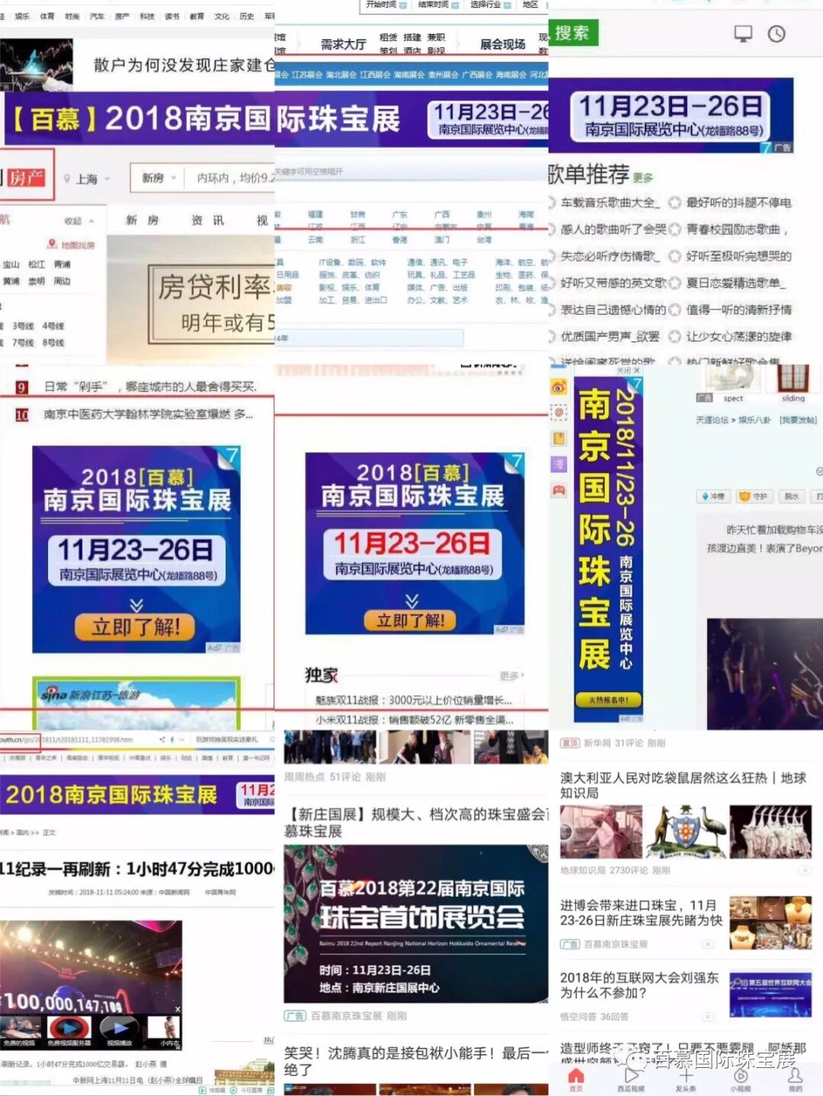Click the 内环内 search input field

230,178
